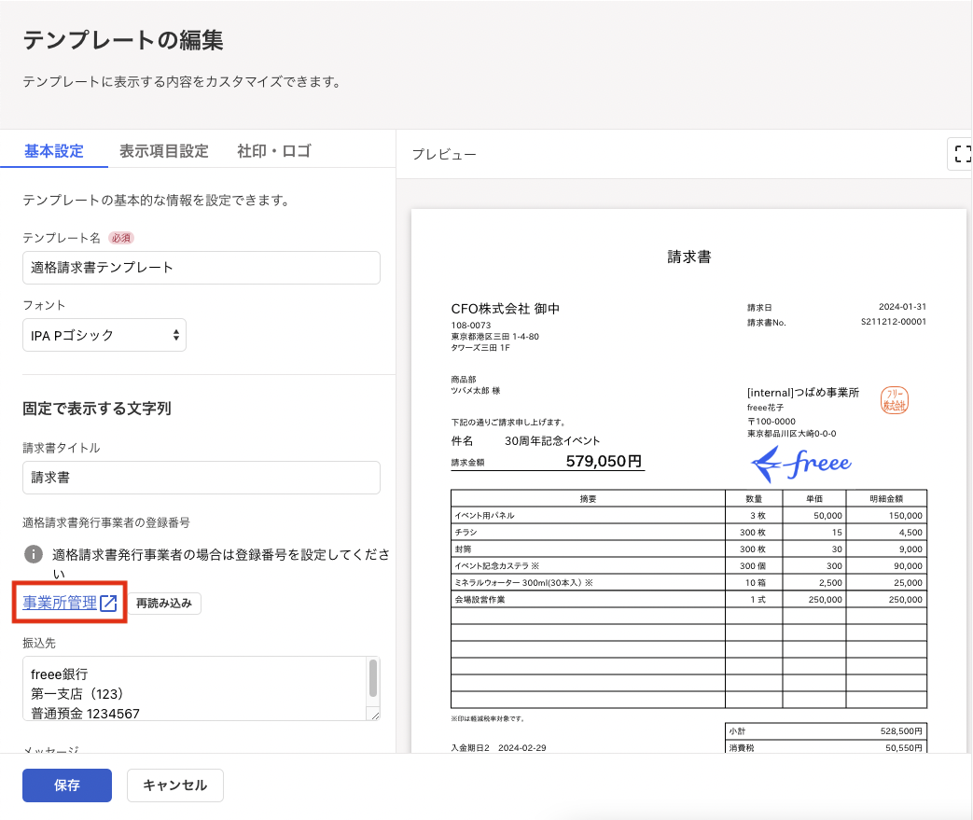Click the 再読み込み button
The image size is (973, 820).
click(x=164, y=603)
